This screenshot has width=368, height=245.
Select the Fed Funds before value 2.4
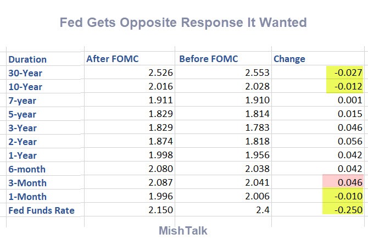click(x=260, y=210)
